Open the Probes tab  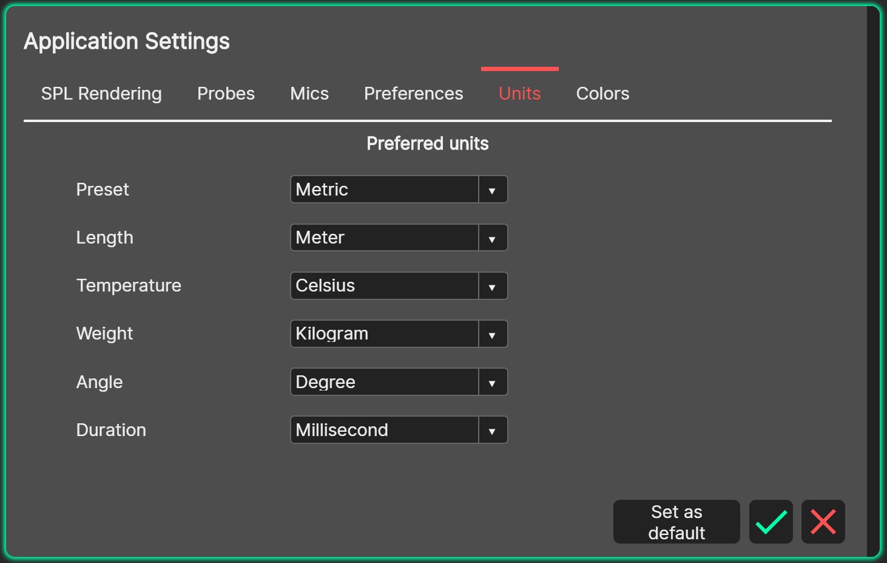click(225, 94)
